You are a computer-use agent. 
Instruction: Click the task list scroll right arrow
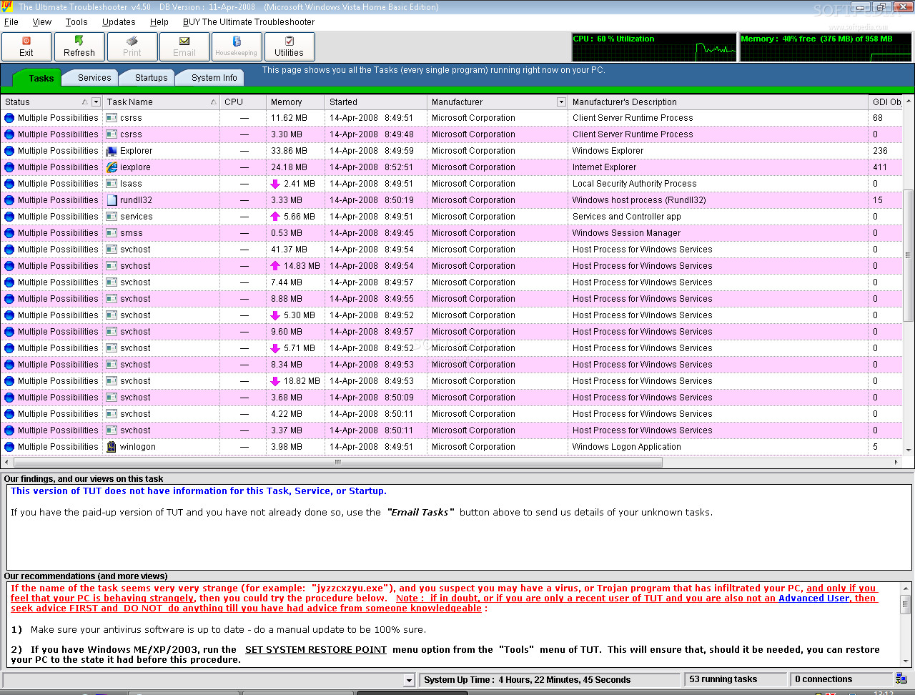(896, 462)
